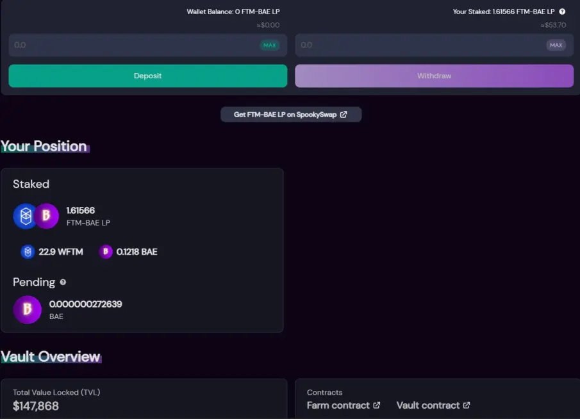This screenshot has width=580, height=419.
Task: Click the large BAE icon under Pending
Action: point(28,309)
